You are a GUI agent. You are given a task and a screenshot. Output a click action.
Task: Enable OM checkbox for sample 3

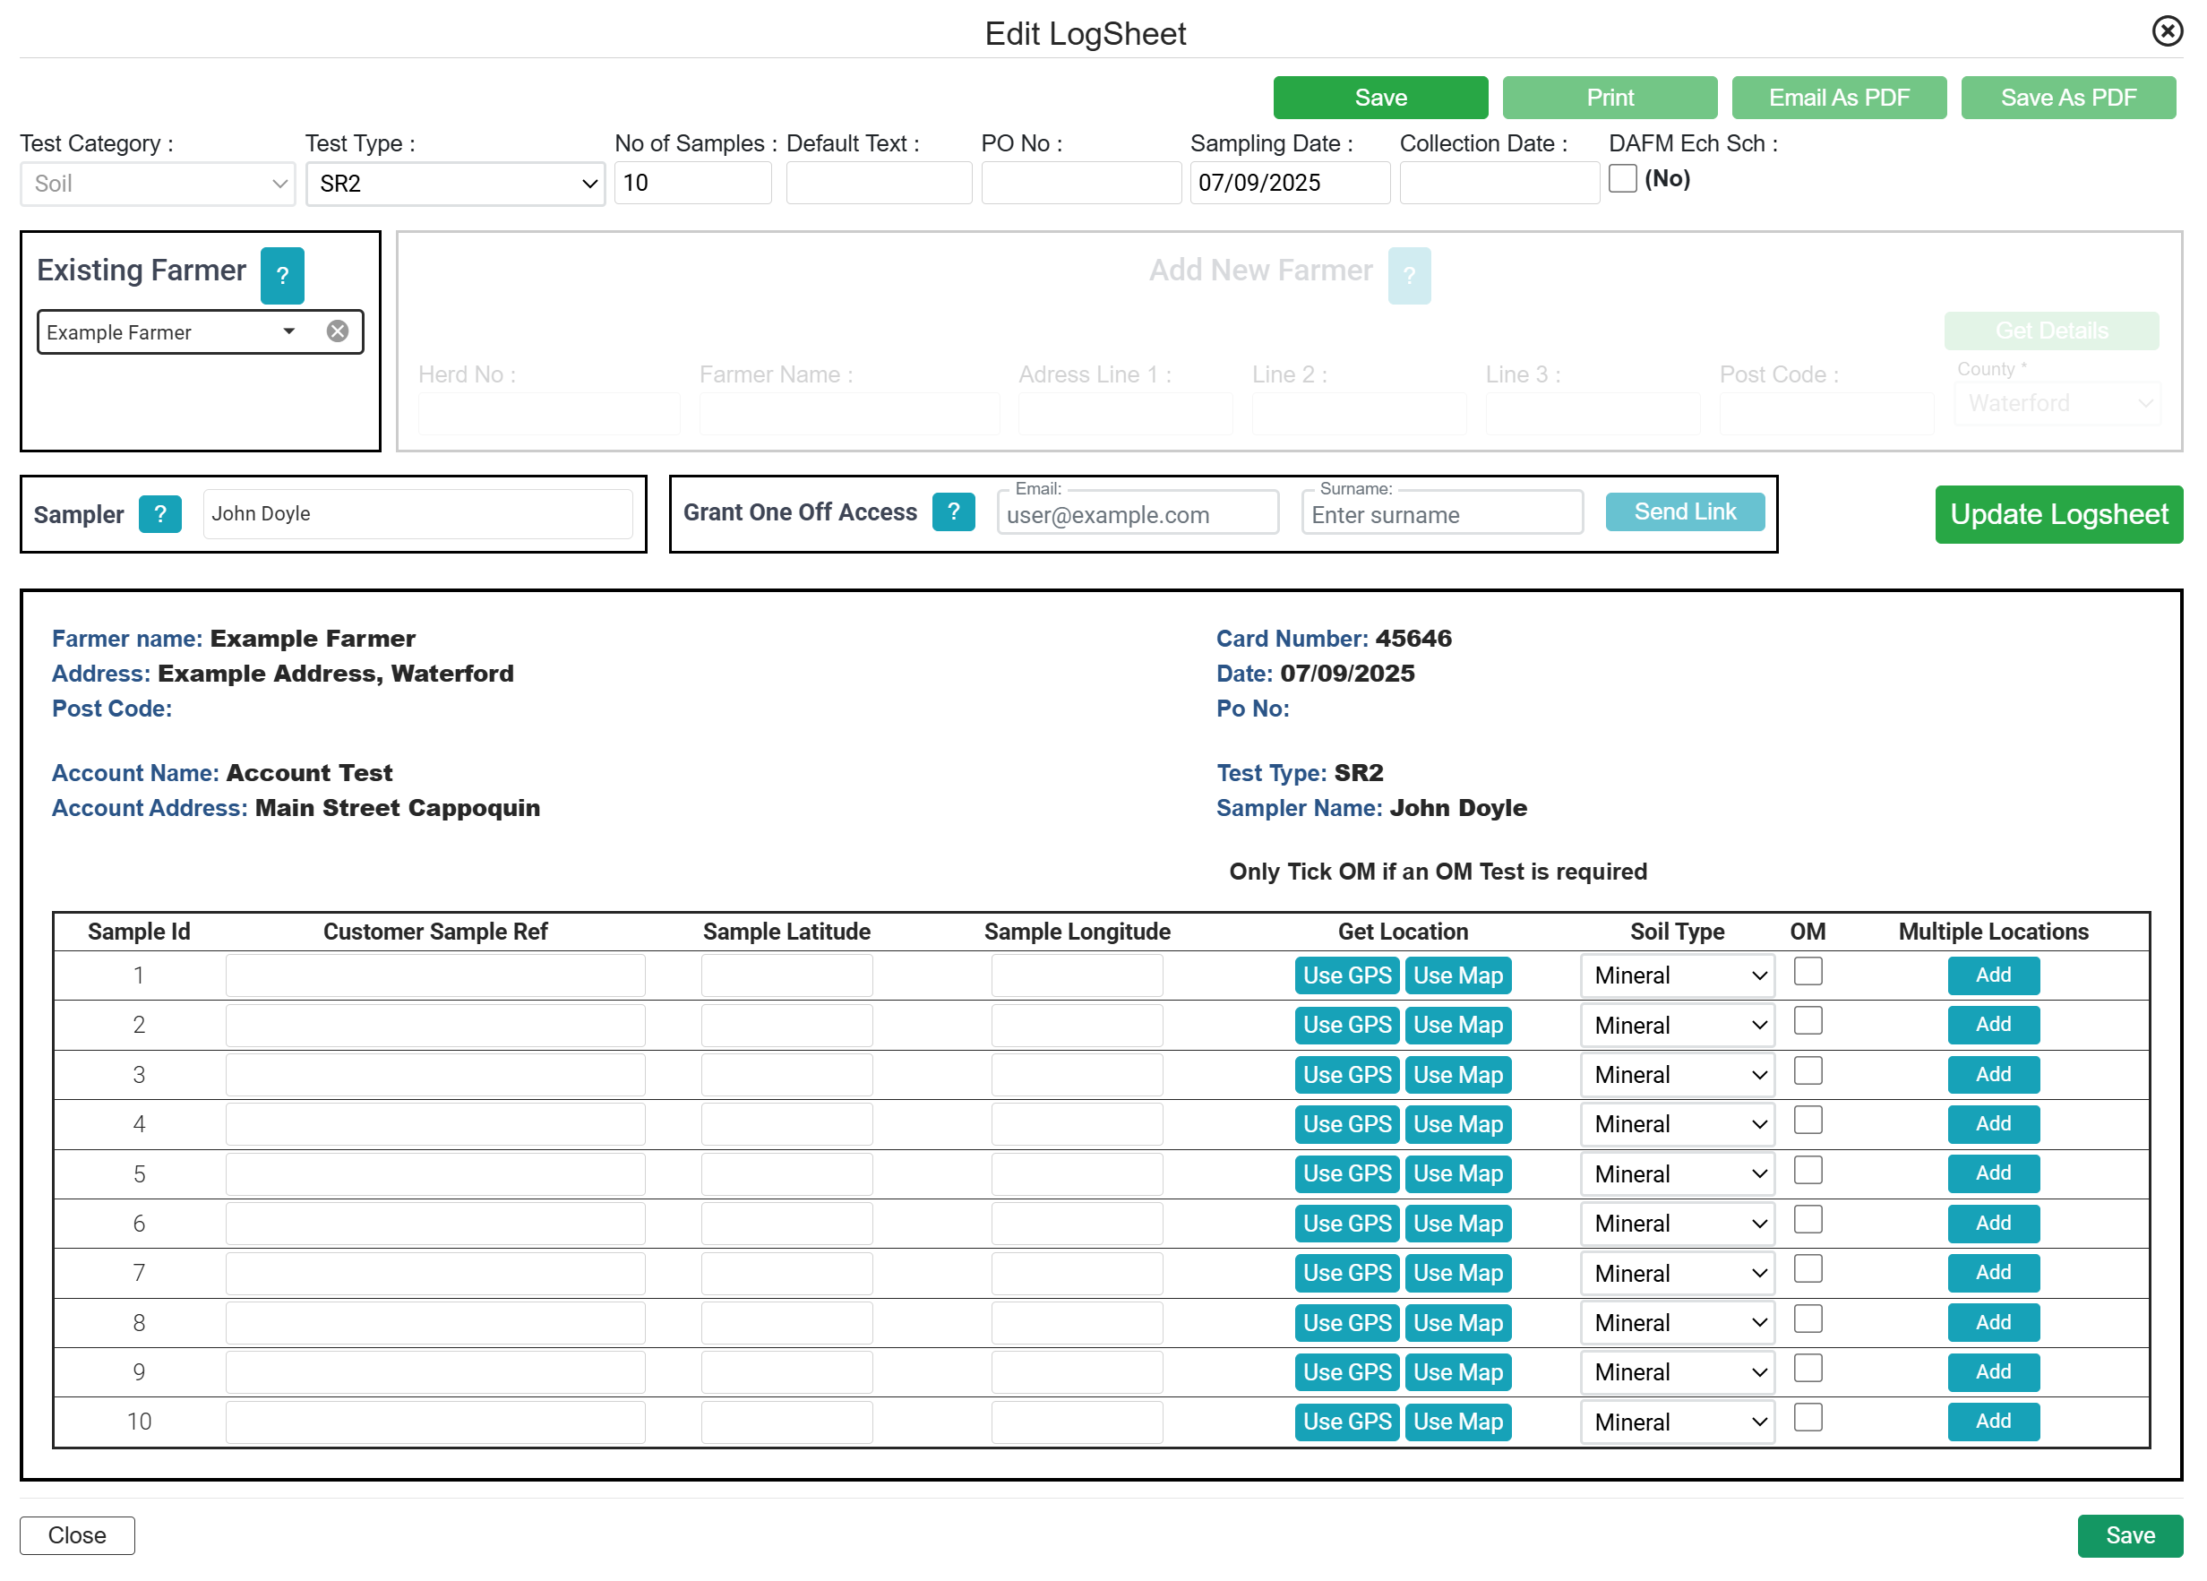coord(1807,1071)
